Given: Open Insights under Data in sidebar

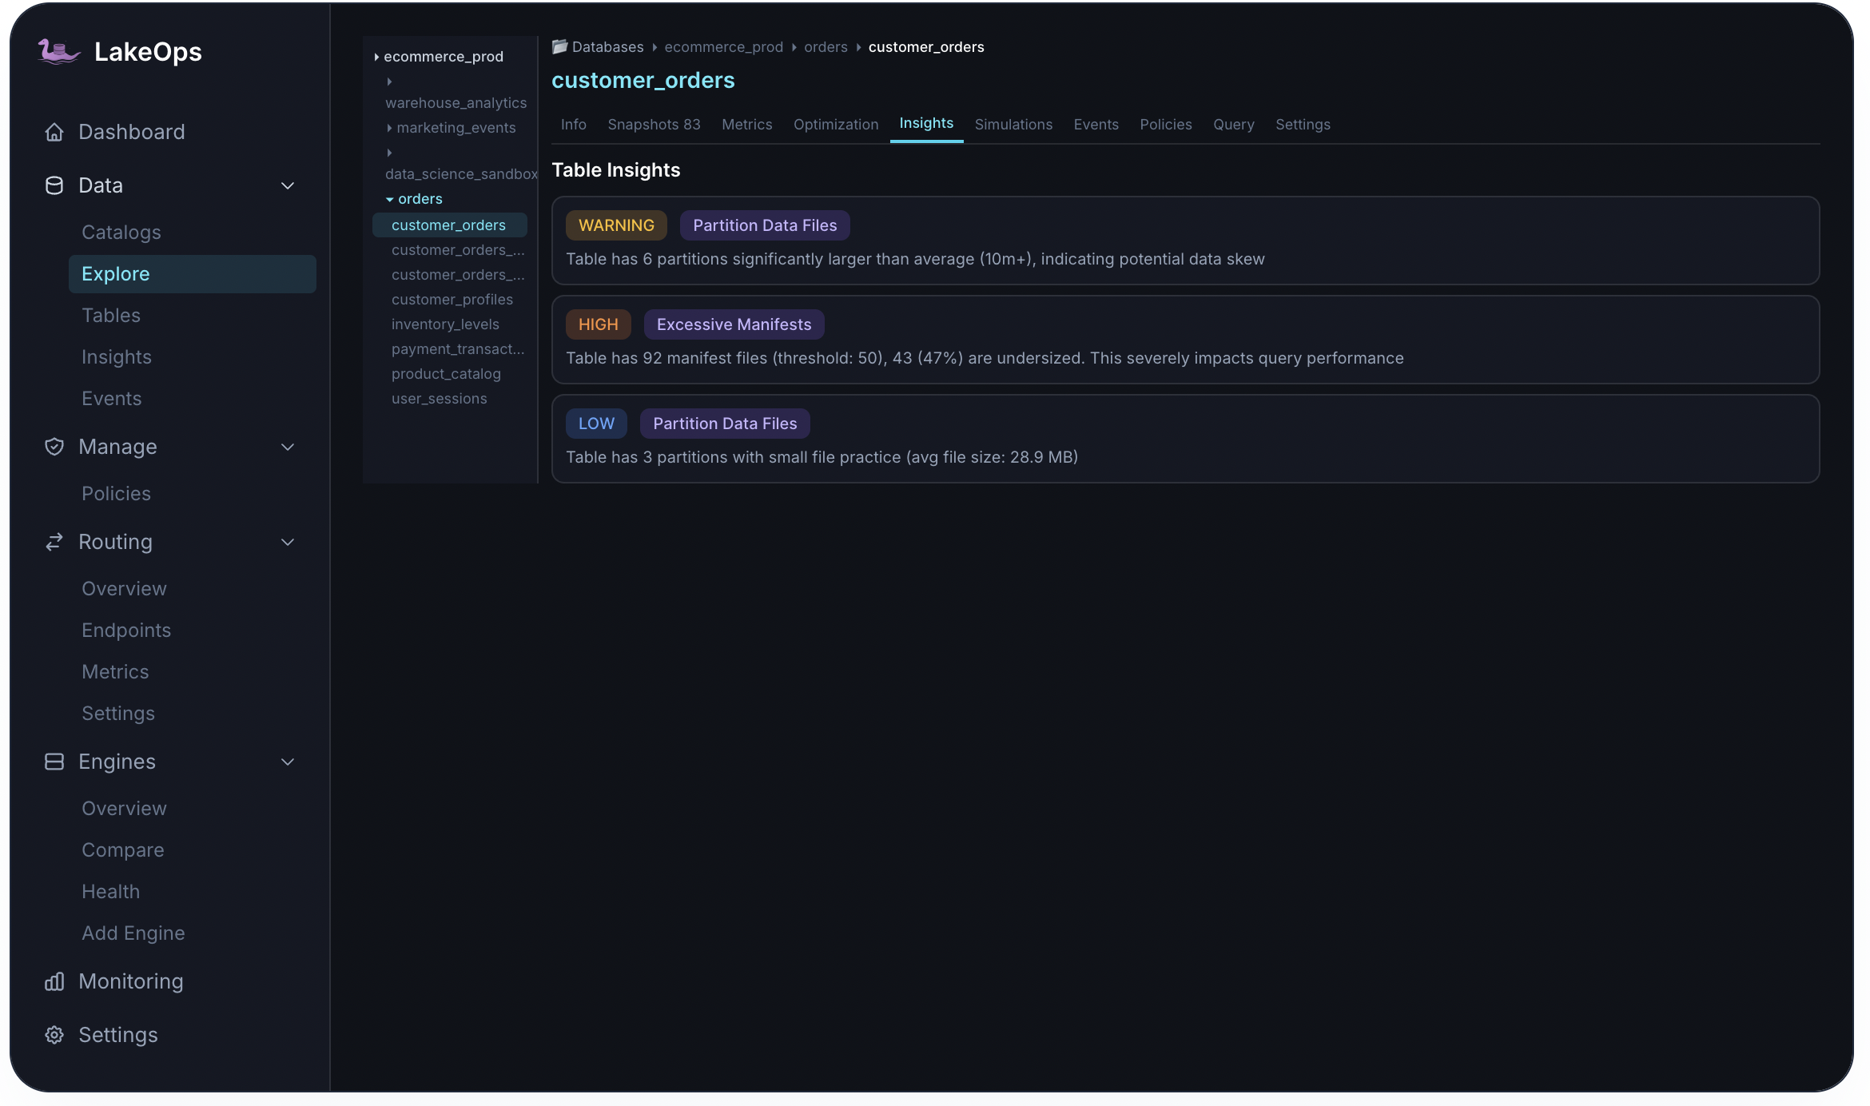Looking at the screenshot, I should click(x=117, y=357).
